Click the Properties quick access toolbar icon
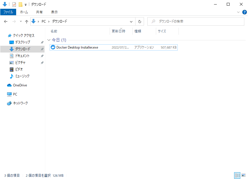Viewport: 248px width, 179px height. click(14, 5)
